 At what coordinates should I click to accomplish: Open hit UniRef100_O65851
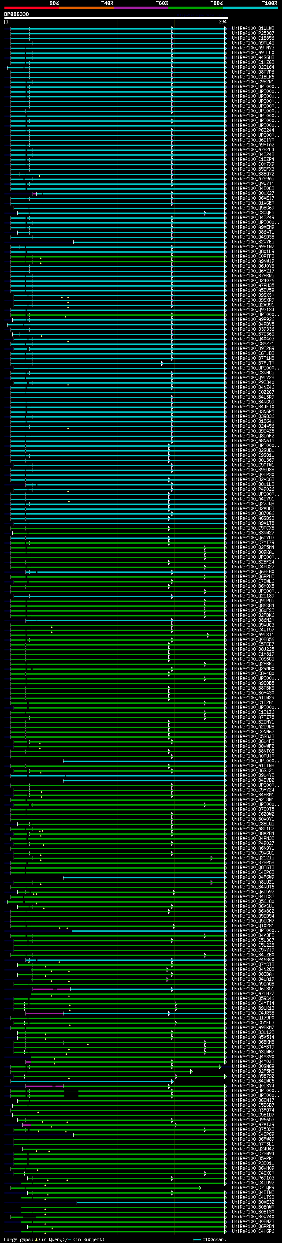[253, 989]
